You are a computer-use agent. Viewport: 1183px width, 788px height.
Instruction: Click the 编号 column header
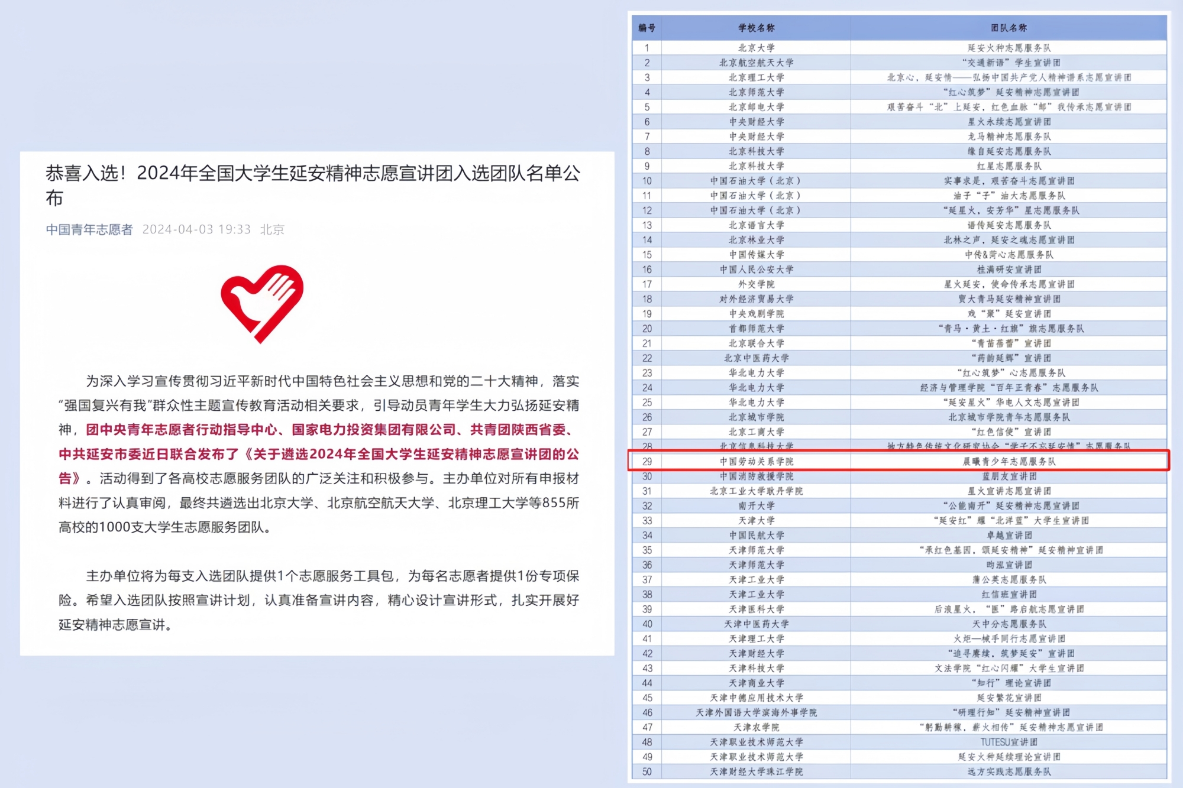click(x=647, y=28)
